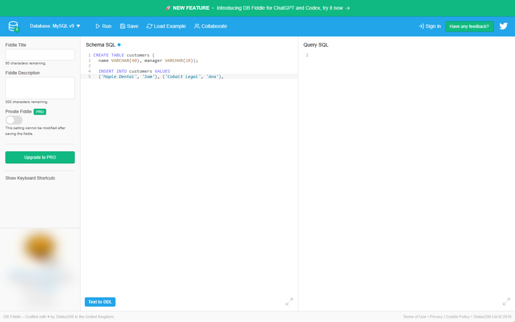Open the Database: MySQL v9 dropdown
515x322 pixels.
coord(55,26)
